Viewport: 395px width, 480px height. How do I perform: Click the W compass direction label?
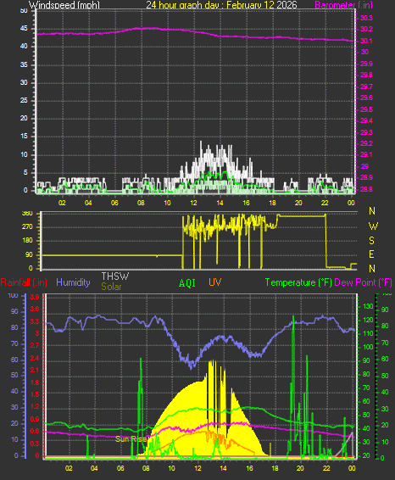point(373,226)
